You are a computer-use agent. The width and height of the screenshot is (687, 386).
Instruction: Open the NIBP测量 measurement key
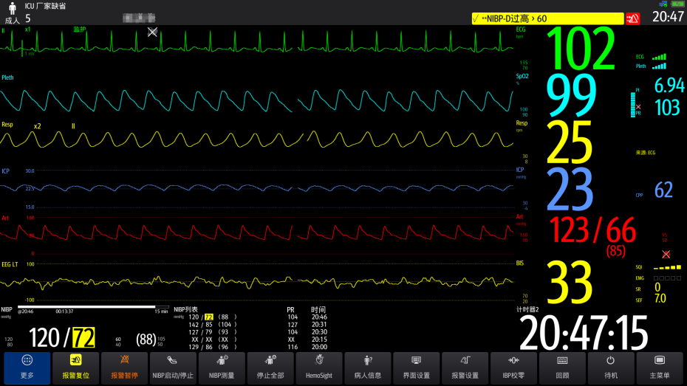pyautogui.click(x=222, y=368)
